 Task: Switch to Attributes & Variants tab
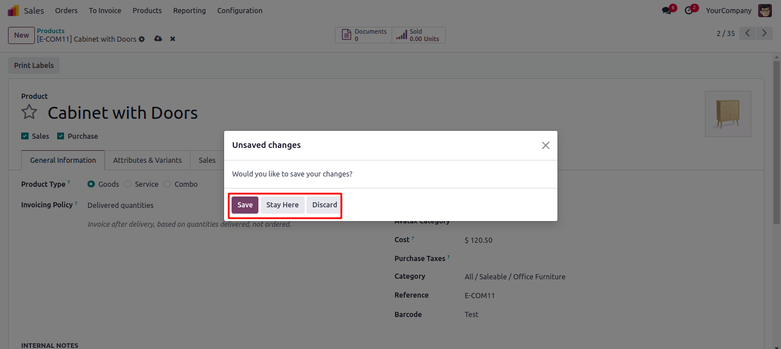pyautogui.click(x=147, y=161)
